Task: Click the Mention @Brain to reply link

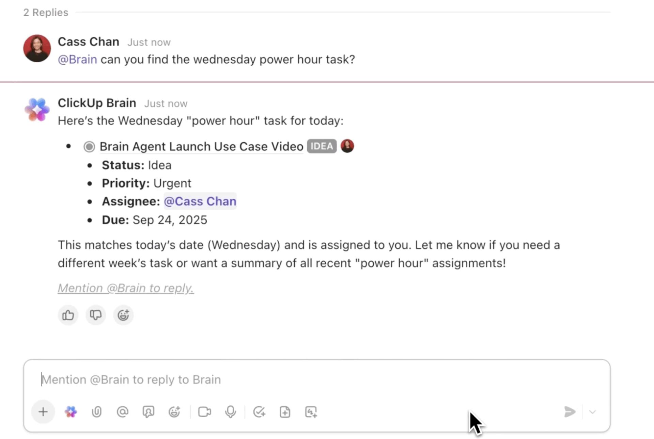Action: point(126,288)
